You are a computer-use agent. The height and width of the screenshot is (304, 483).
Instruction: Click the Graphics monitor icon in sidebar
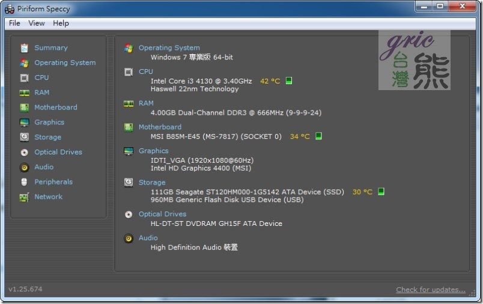25,123
